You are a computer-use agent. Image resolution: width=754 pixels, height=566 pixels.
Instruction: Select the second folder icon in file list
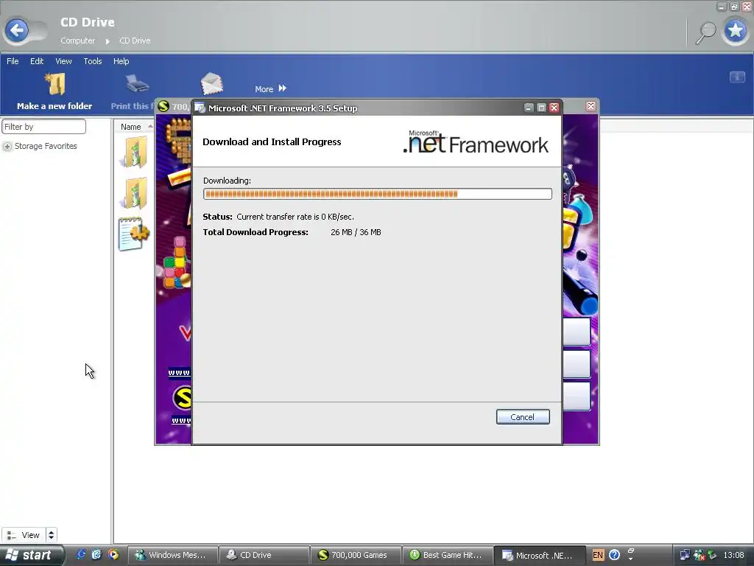[134, 193]
